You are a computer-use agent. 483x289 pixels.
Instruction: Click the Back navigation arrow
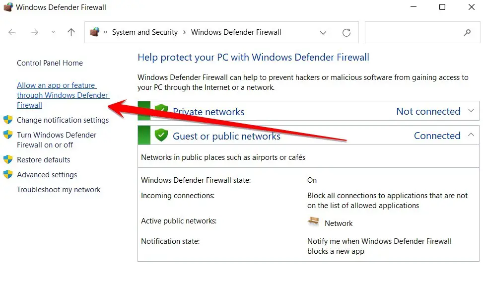(x=12, y=32)
